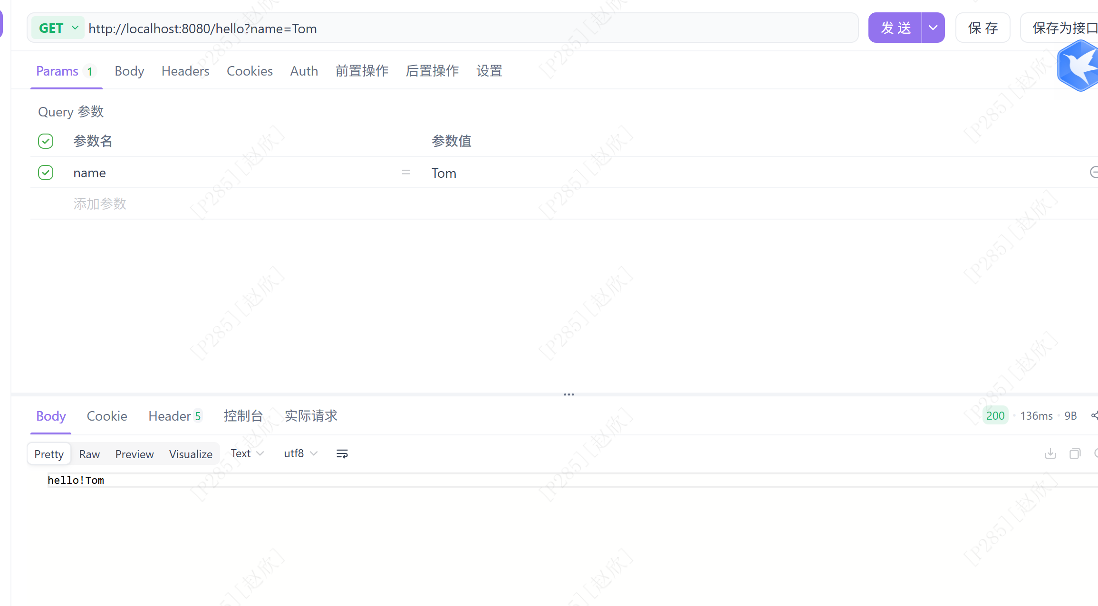Expand the send button arrow menu
The height and width of the screenshot is (606, 1098).
(933, 28)
